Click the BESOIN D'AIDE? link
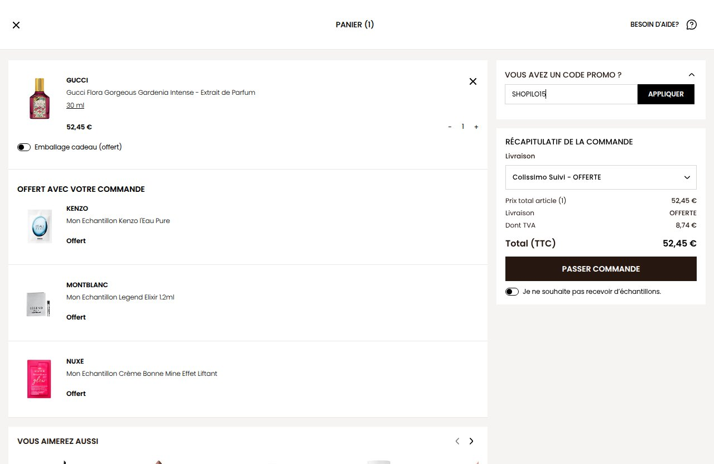The height and width of the screenshot is (464, 714). (654, 25)
